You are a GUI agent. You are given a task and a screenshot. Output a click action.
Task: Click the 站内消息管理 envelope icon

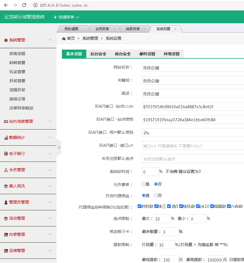tap(6, 121)
